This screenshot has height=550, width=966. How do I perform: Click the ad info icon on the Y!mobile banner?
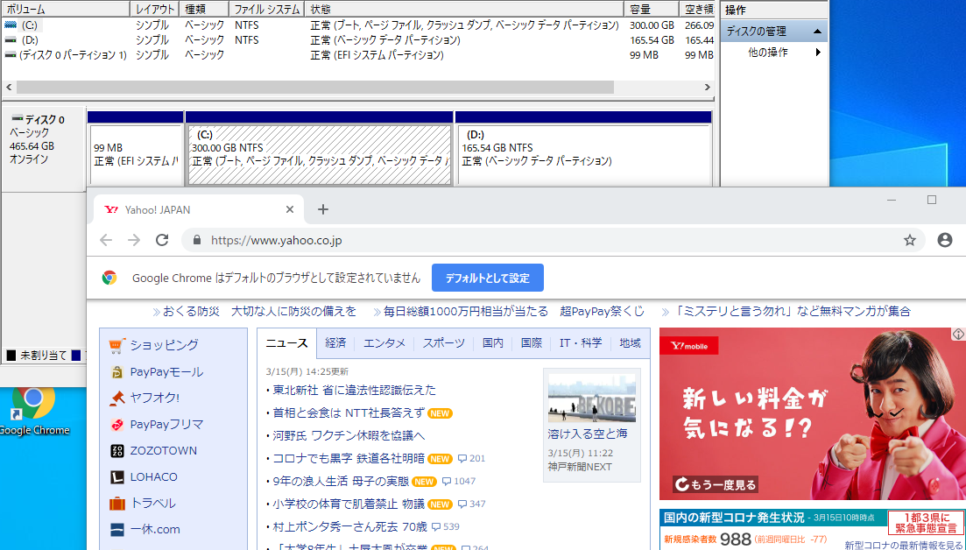[958, 334]
